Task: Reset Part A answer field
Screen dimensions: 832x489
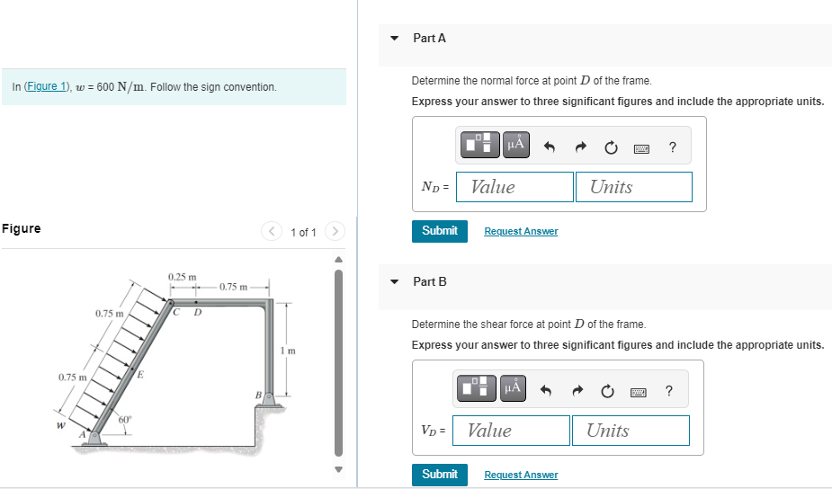Action: pyautogui.click(x=611, y=147)
